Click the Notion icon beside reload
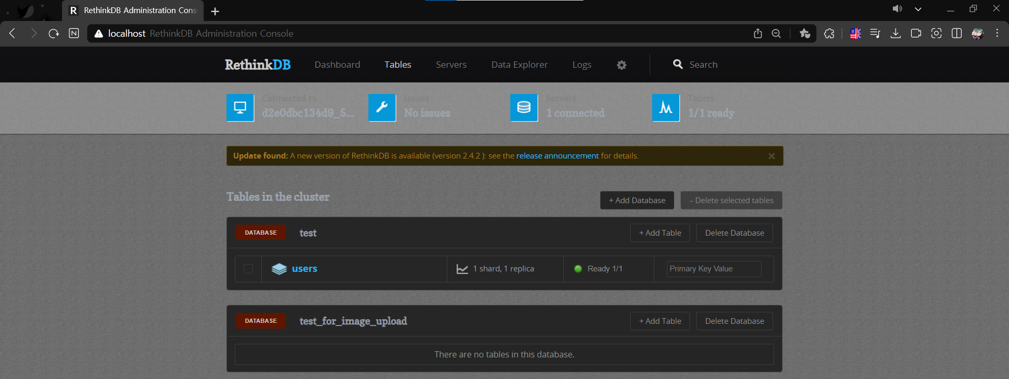Screen dimensions: 1009x379 [x=74, y=33]
